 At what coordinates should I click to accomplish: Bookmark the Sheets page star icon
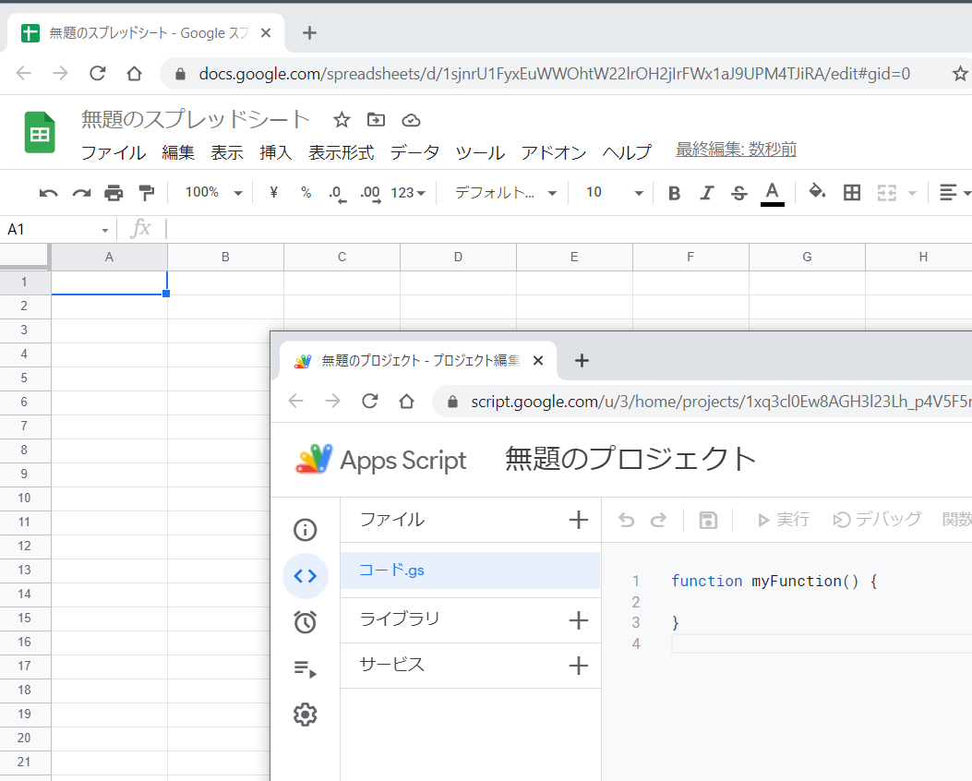(960, 74)
